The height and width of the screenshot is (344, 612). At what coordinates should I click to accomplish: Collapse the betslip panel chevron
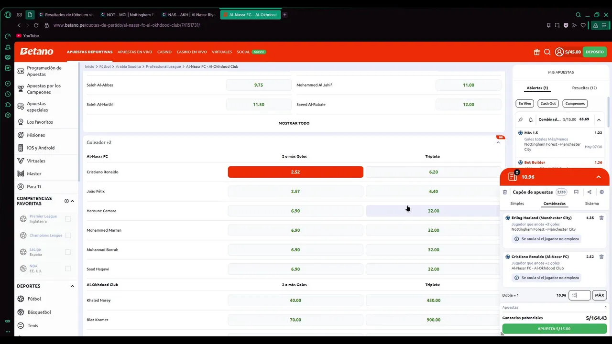598,177
